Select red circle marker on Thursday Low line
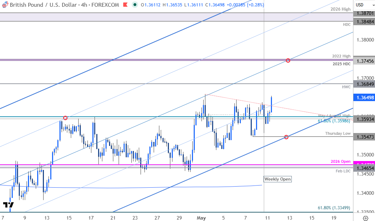This screenshot has height=221, width=375. [286, 137]
